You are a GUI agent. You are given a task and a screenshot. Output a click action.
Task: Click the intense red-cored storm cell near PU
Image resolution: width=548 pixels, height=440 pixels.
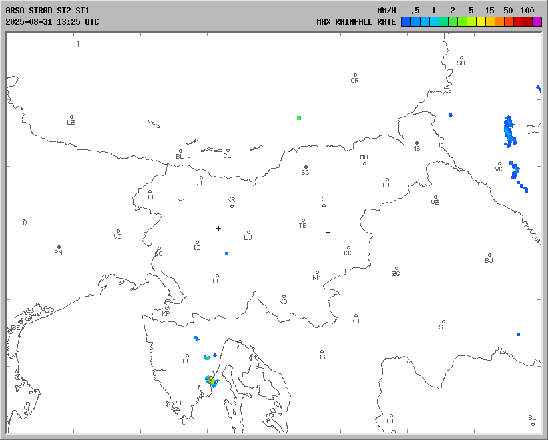pos(211,380)
